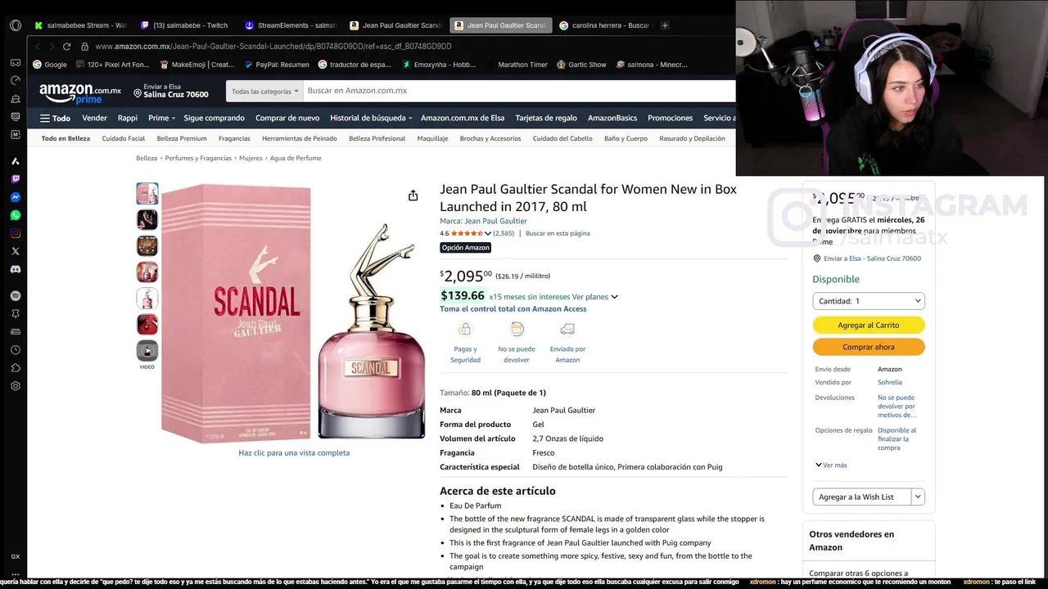Open WhatsApp icon in browser sidebar
The image size is (1048, 589).
(x=16, y=215)
